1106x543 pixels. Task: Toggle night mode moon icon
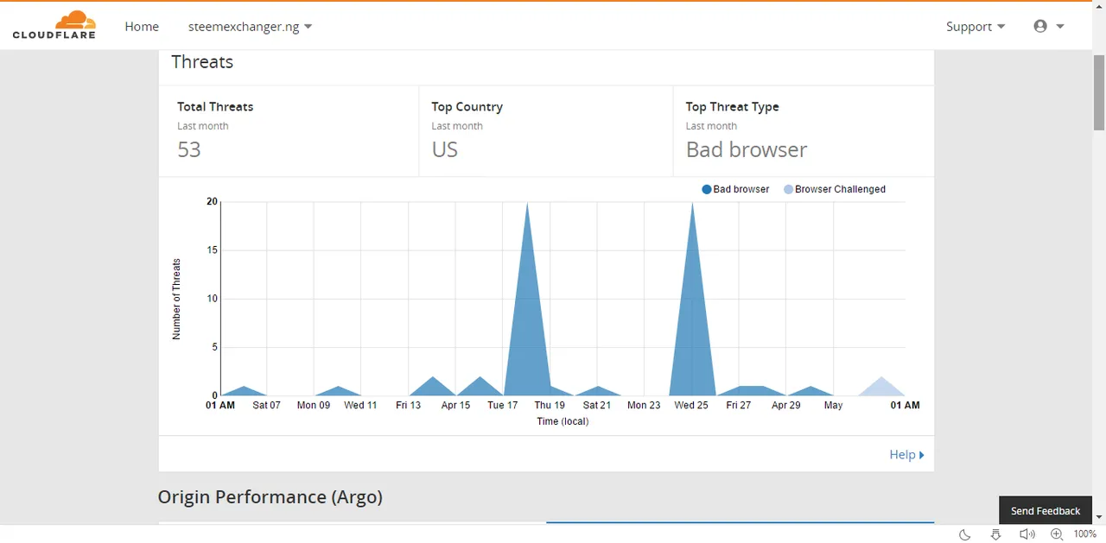[x=965, y=534]
